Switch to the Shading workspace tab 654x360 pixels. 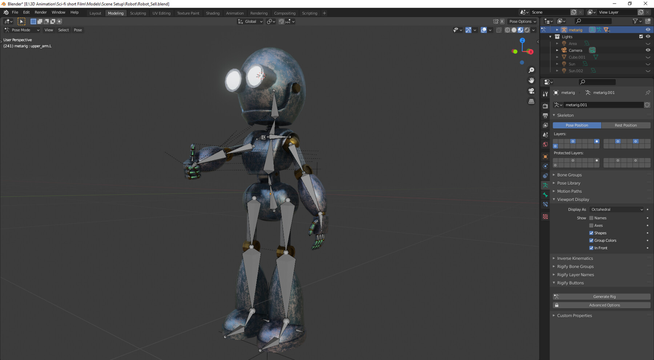click(213, 13)
